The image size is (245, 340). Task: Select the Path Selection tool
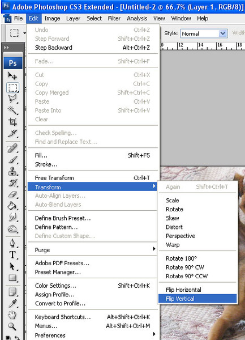[12, 266]
